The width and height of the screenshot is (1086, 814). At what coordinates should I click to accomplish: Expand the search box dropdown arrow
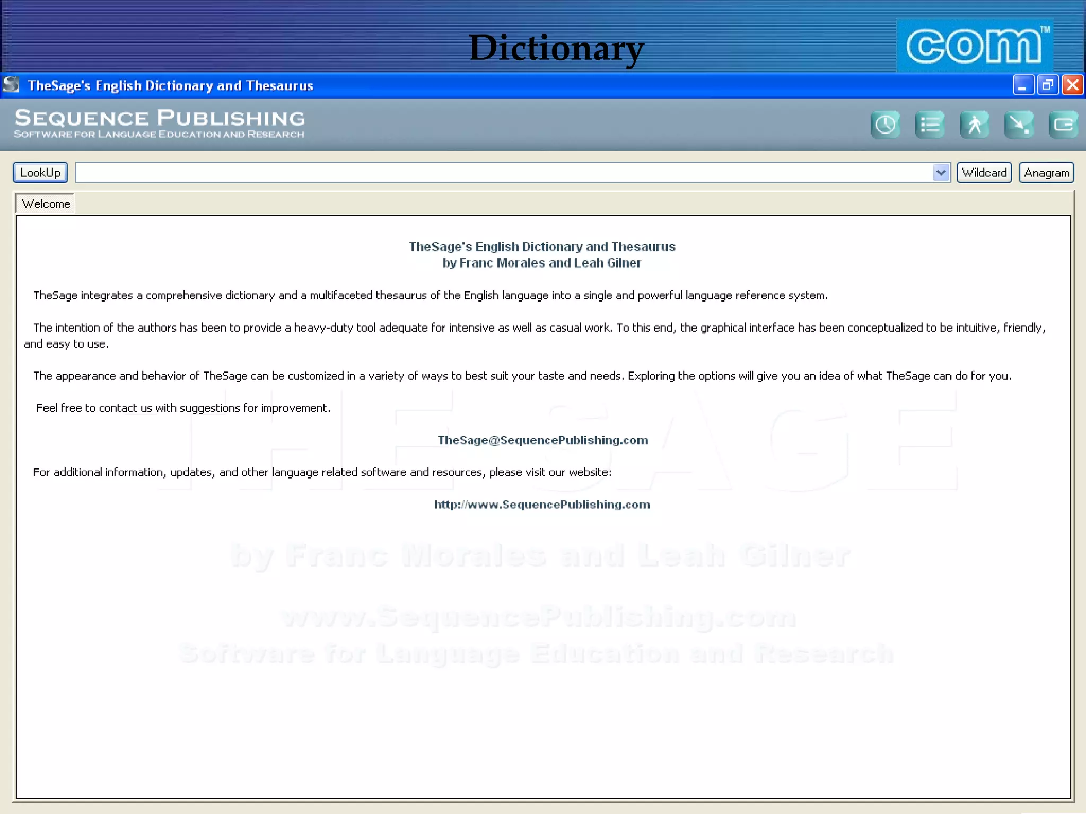tap(941, 172)
